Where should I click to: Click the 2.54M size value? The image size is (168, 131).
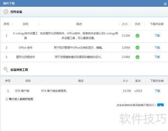point(126,57)
